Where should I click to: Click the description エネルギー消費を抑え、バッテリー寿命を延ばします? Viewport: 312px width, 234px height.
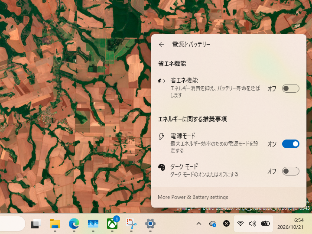click(x=215, y=91)
